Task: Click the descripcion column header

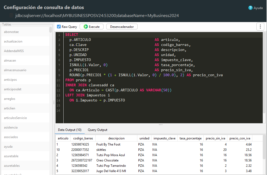Action: (x=116, y=138)
